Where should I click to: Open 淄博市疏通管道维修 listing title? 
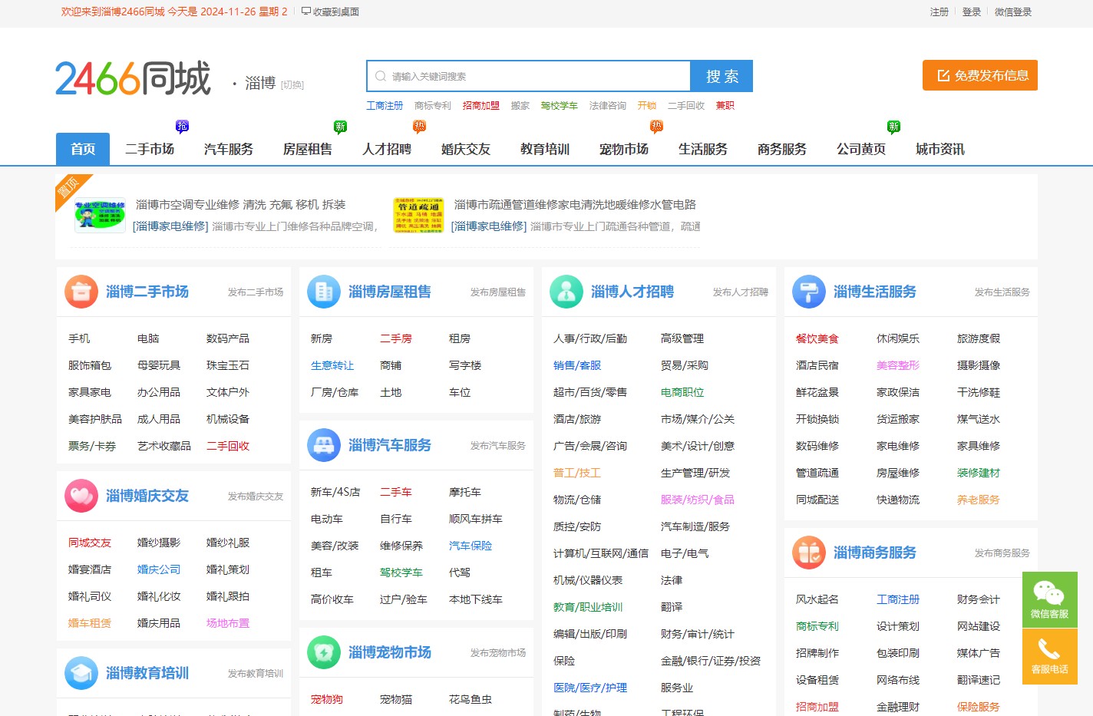(575, 204)
